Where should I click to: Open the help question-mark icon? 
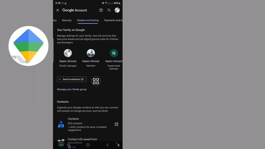[x=101, y=10]
